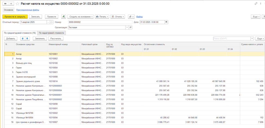Expand the Создать на основании dropdown

click(x=80, y=17)
